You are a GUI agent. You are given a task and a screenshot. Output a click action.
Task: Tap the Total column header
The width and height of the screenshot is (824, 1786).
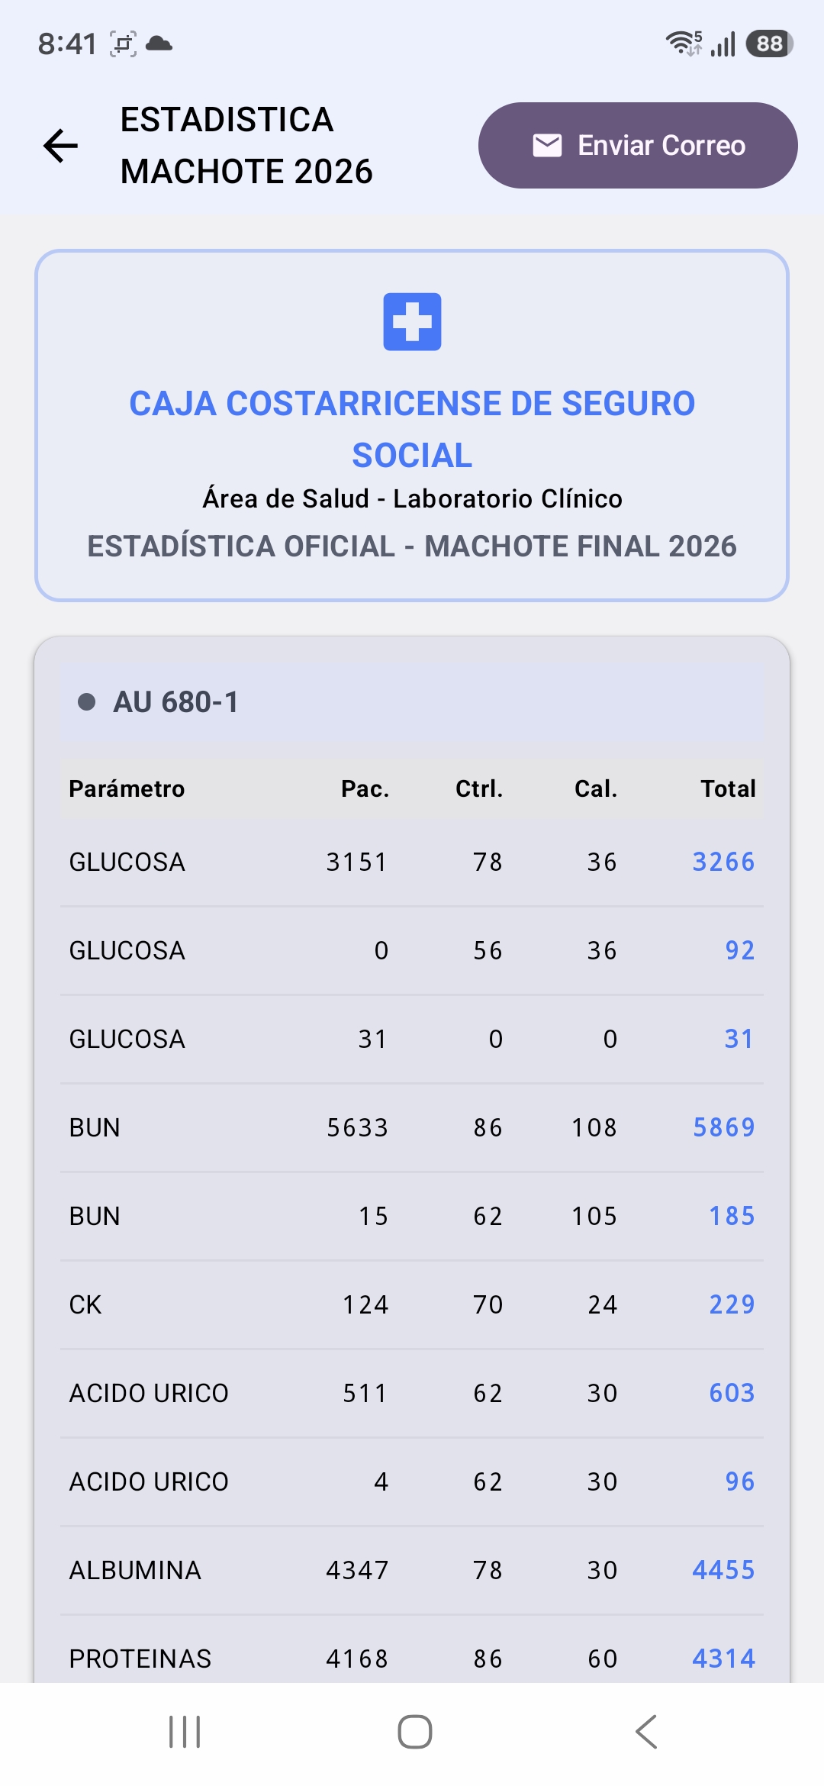click(x=728, y=788)
